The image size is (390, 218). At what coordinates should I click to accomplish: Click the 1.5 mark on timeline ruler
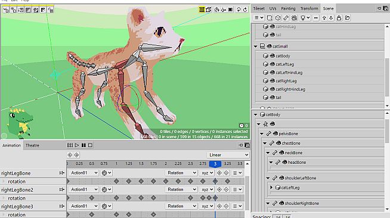[x=141, y=164]
